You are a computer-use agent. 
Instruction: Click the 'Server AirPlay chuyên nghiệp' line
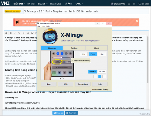point(18,75)
